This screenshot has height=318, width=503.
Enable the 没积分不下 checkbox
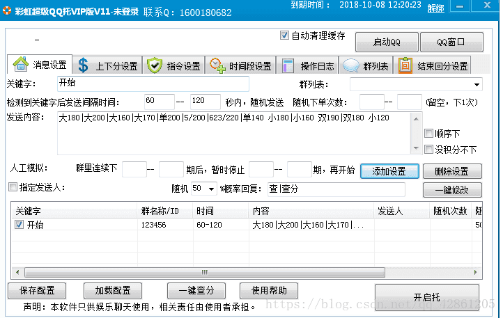click(428, 149)
